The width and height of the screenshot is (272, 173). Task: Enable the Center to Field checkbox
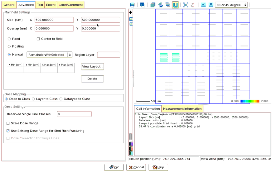coord(38,39)
